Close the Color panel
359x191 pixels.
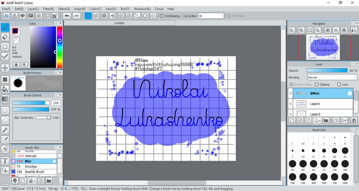pyautogui.click(x=60, y=23)
